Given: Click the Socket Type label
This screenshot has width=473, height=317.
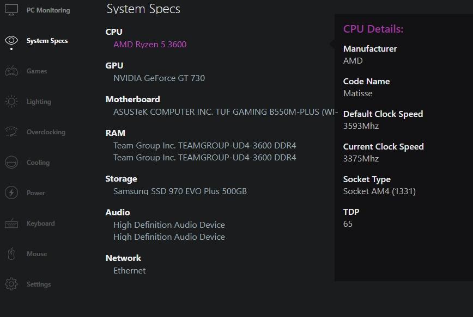Looking at the screenshot, I should pyautogui.click(x=367, y=179).
